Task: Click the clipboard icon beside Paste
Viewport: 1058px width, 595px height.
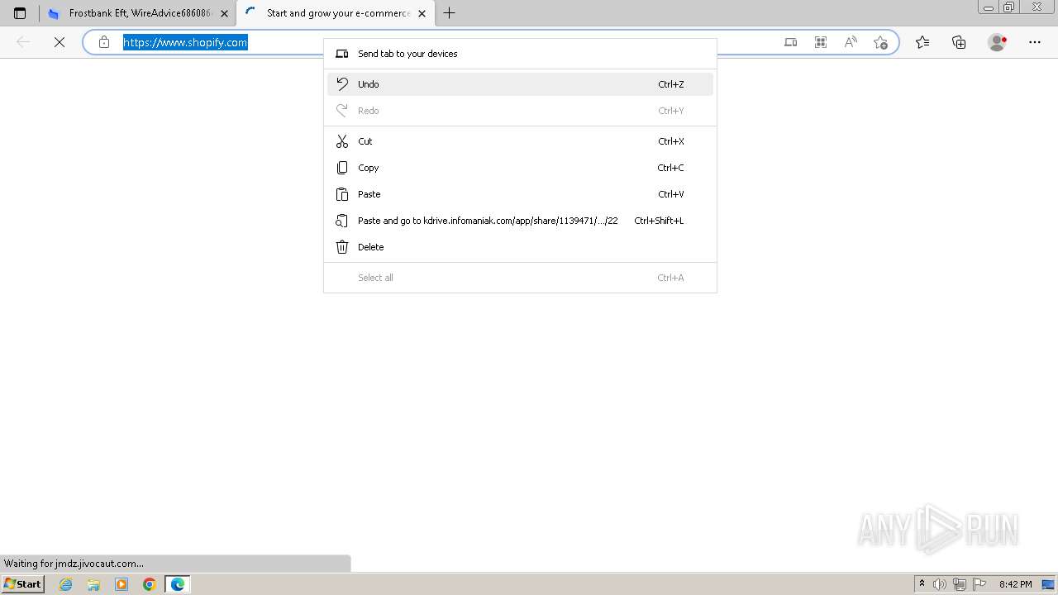Action: click(x=342, y=194)
